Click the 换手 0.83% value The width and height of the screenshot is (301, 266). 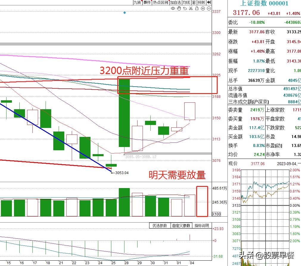[259, 145]
